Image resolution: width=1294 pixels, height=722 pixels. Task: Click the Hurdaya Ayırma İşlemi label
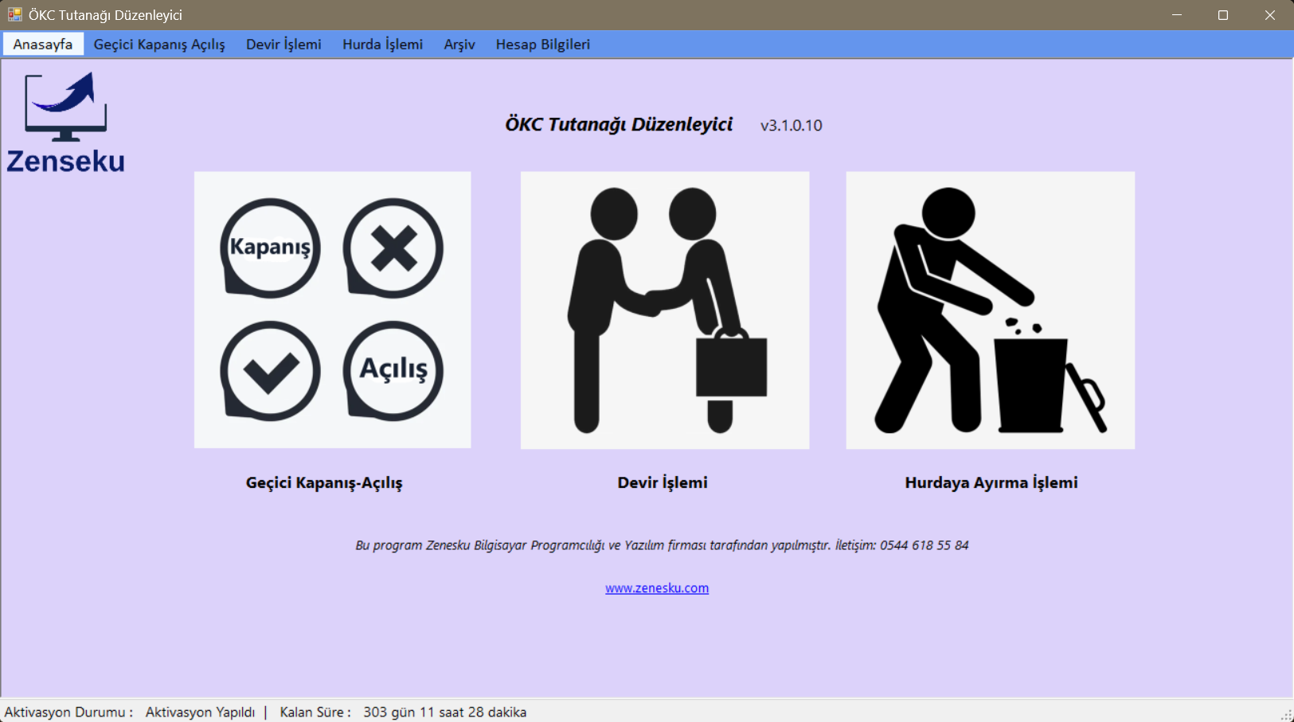[991, 483]
